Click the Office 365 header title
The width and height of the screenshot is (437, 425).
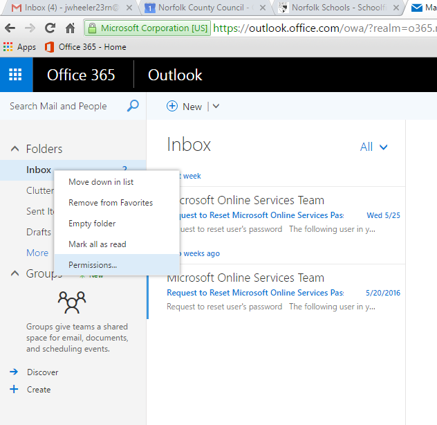coord(81,75)
